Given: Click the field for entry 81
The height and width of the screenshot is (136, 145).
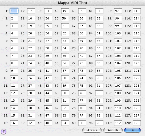Looking at the screenshot, I should point(99,11).
